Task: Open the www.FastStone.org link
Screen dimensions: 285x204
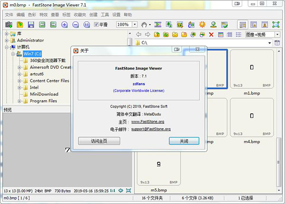Action: (x=148, y=121)
